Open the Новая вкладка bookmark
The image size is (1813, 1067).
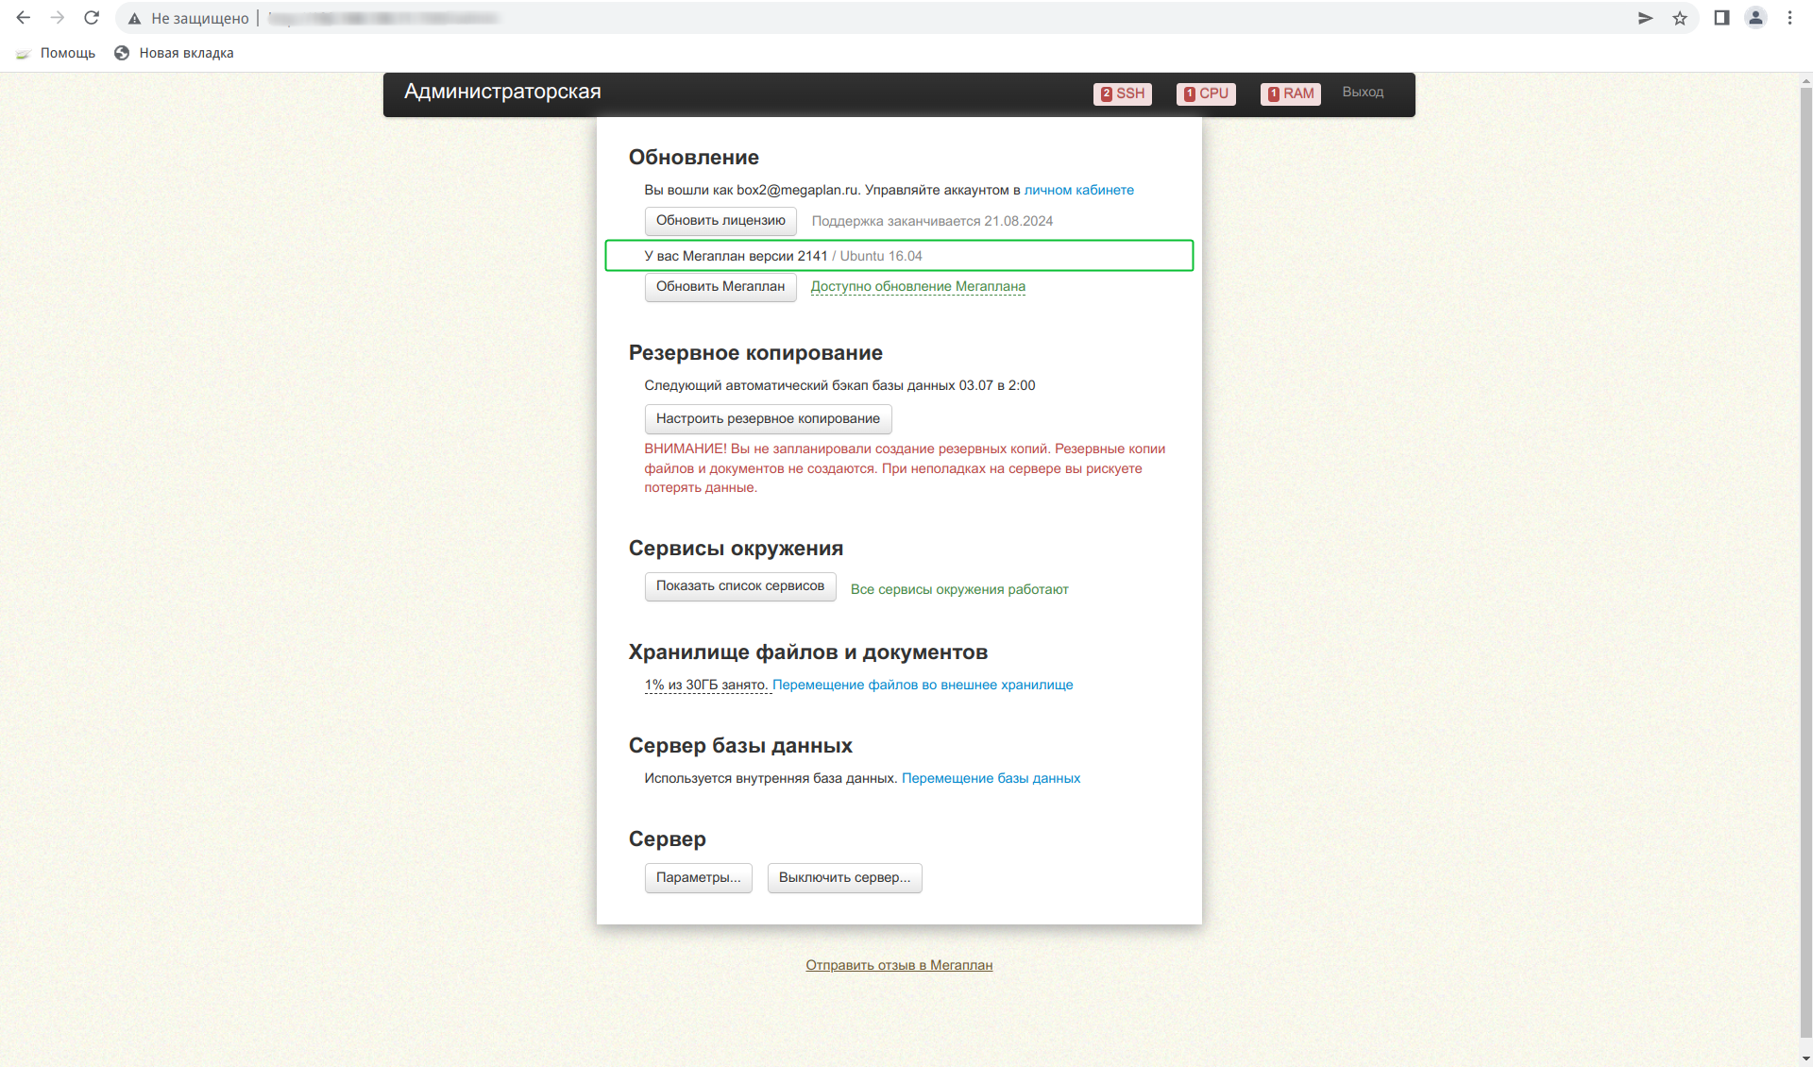[174, 53]
